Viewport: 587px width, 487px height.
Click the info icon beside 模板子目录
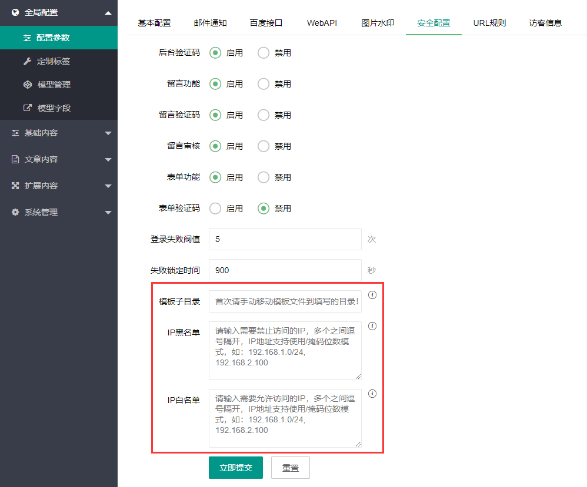tap(372, 295)
